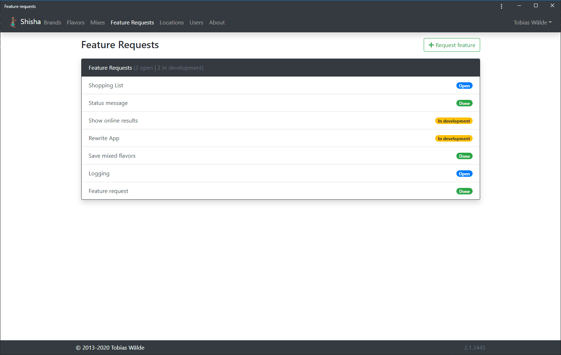Select the Locations nav link
This screenshot has width=561, height=355.
coord(171,22)
